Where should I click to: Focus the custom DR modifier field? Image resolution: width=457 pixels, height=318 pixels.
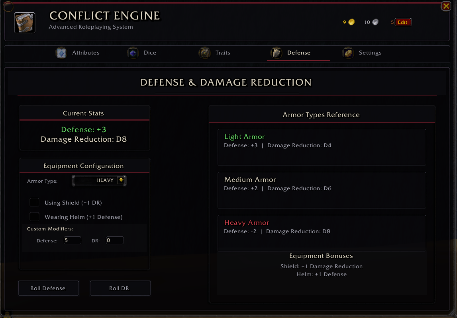coord(114,240)
